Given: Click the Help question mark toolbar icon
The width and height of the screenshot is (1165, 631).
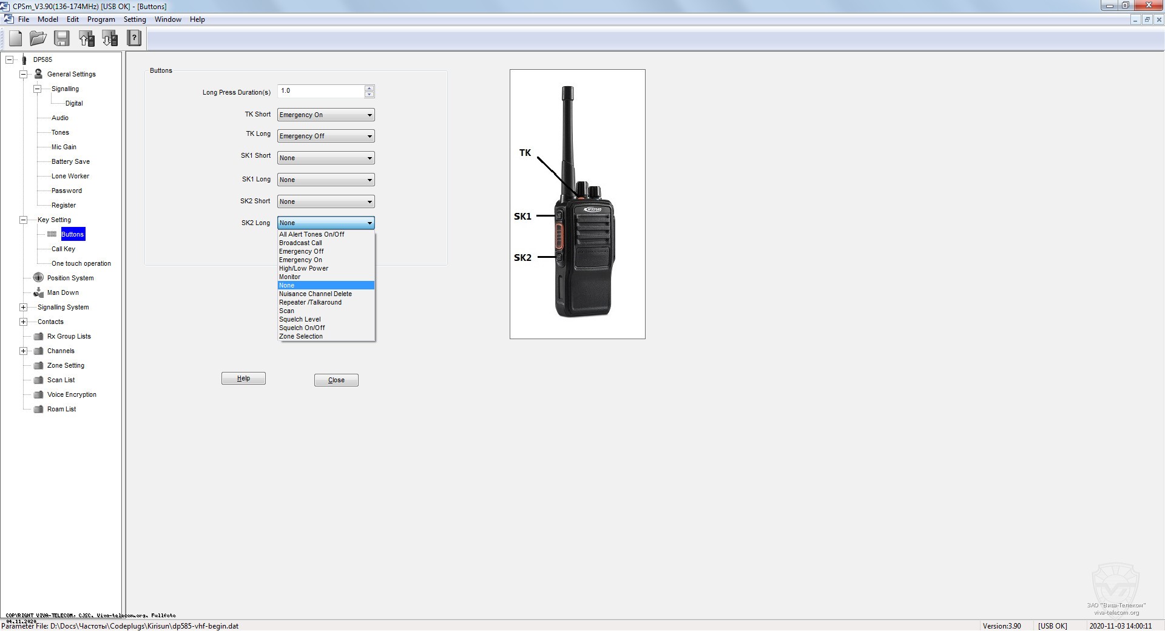Looking at the screenshot, I should 134,39.
